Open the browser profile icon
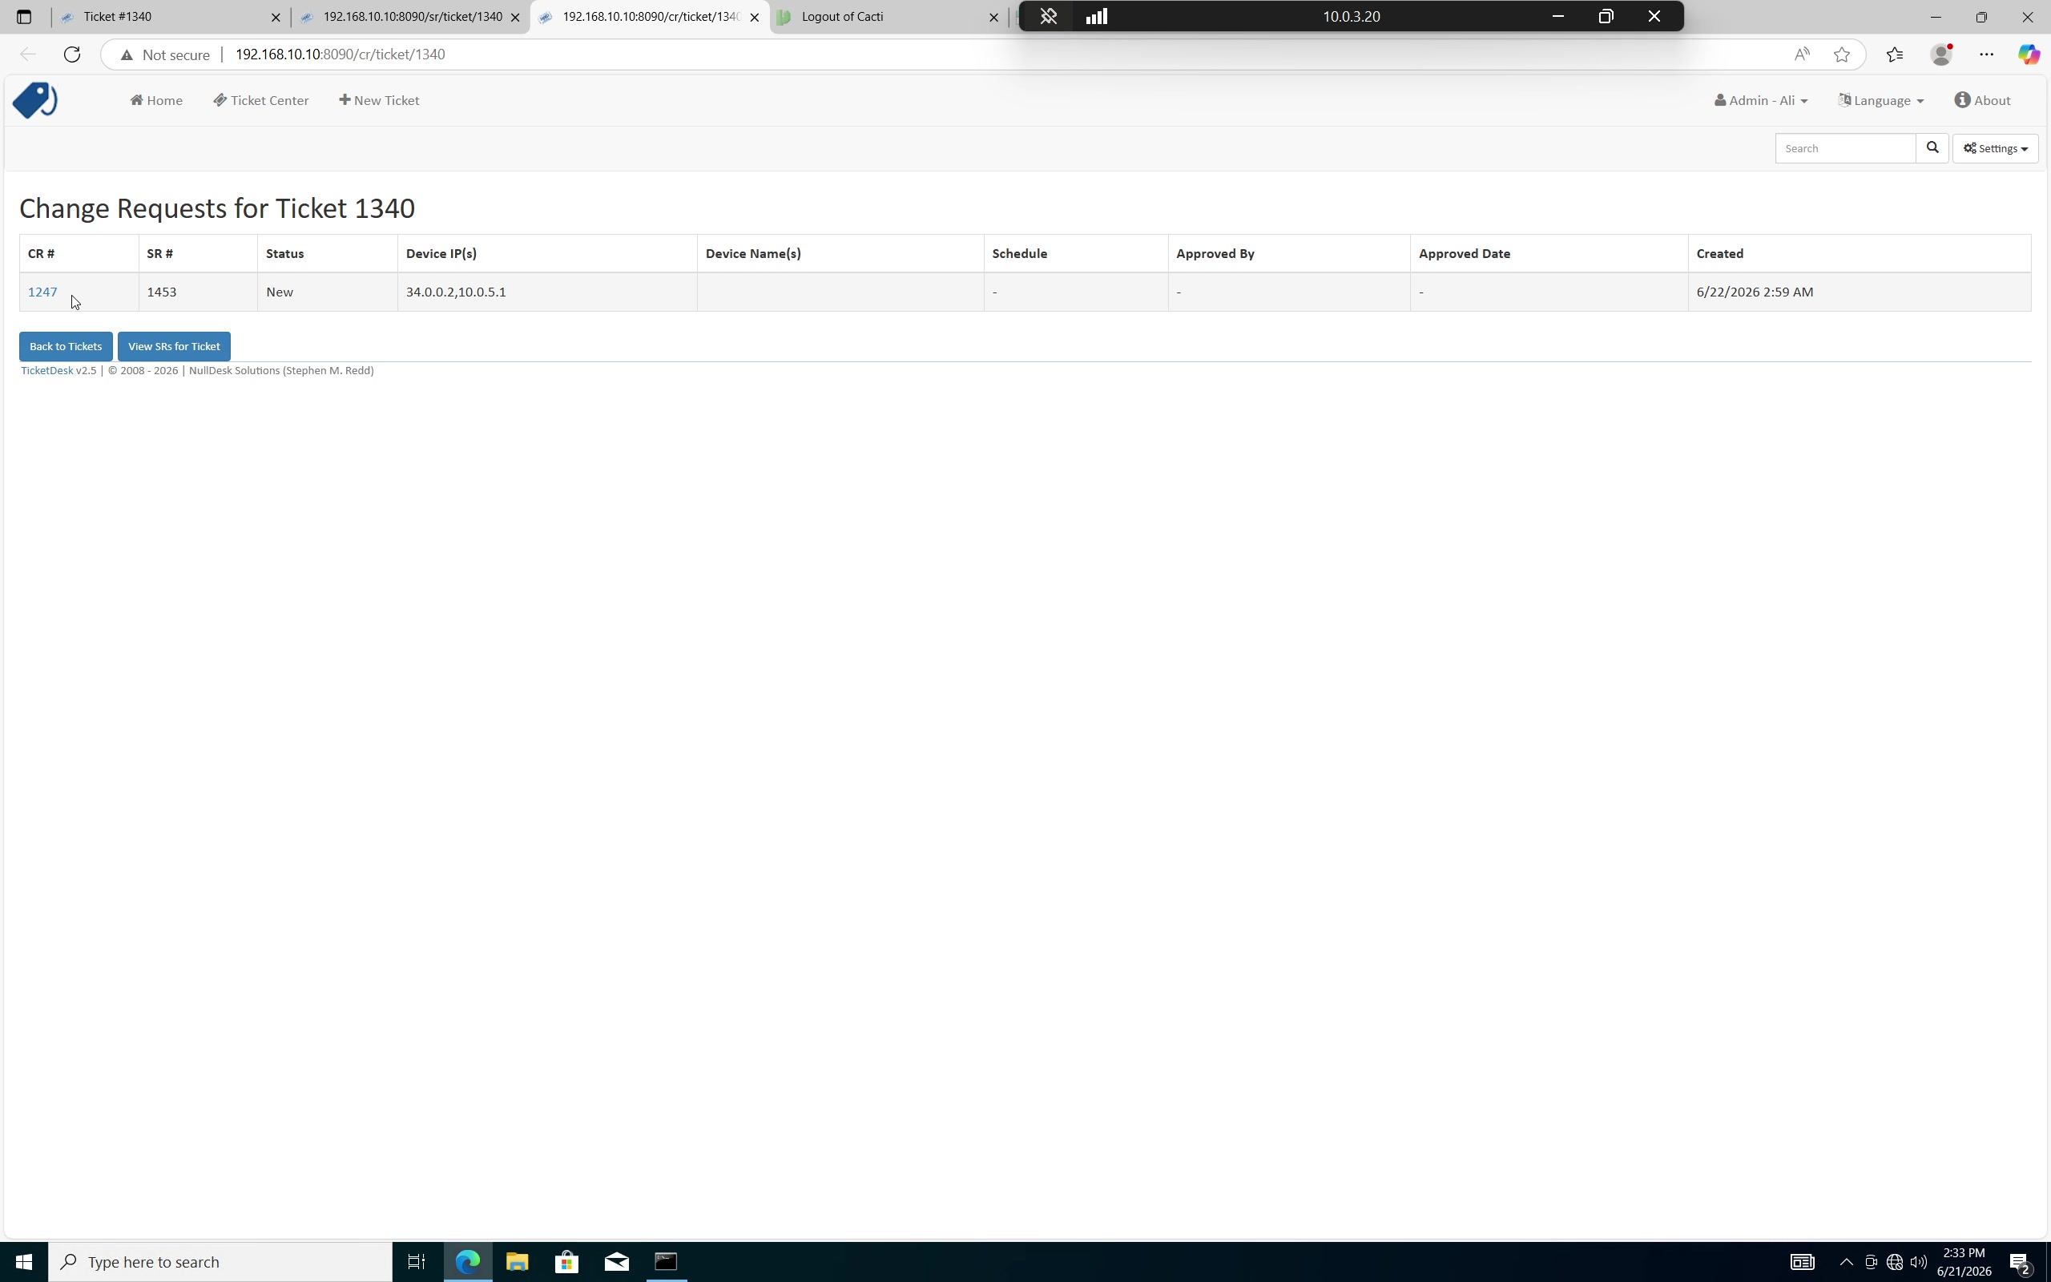 pyautogui.click(x=1942, y=54)
